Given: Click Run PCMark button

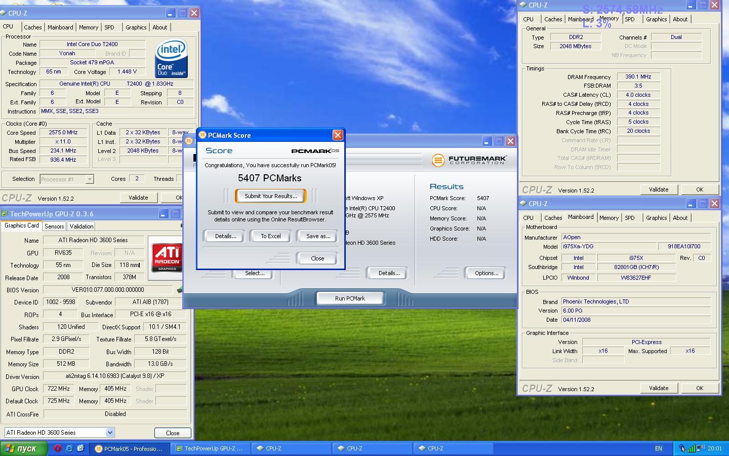Looking at the screenshot, I should 350,298.
